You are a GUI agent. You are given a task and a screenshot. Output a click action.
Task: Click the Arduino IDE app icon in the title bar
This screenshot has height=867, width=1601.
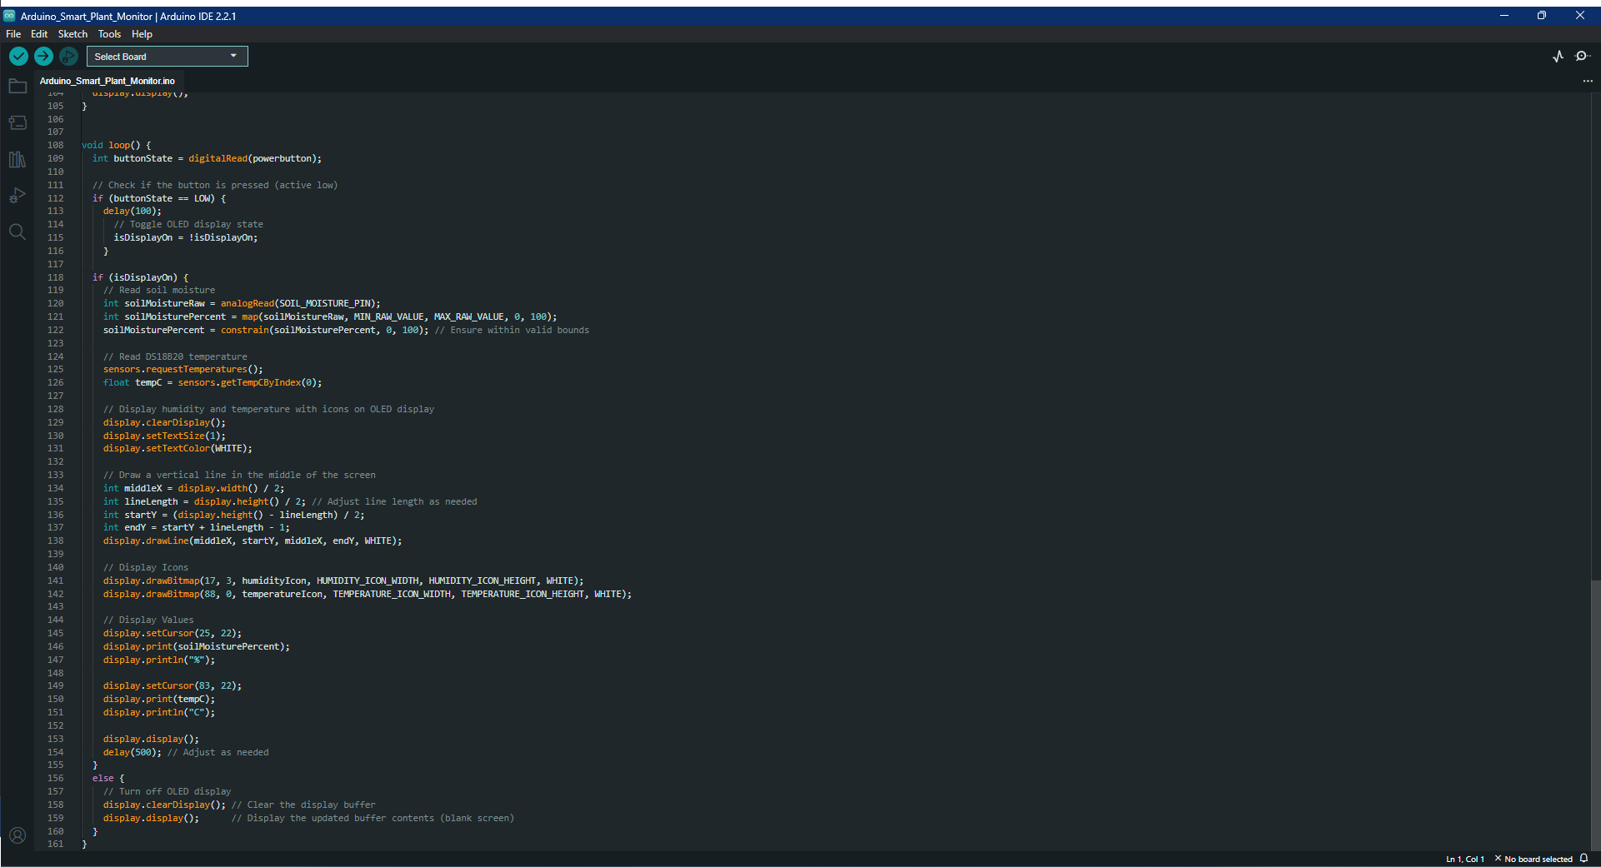pyautogui.click(x=9, y=16)
